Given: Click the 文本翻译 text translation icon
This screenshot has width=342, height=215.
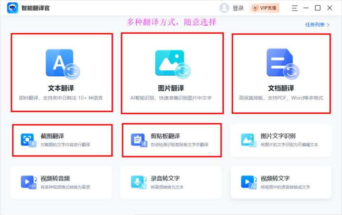Looking at the screenshot, I should coord(62,63).
